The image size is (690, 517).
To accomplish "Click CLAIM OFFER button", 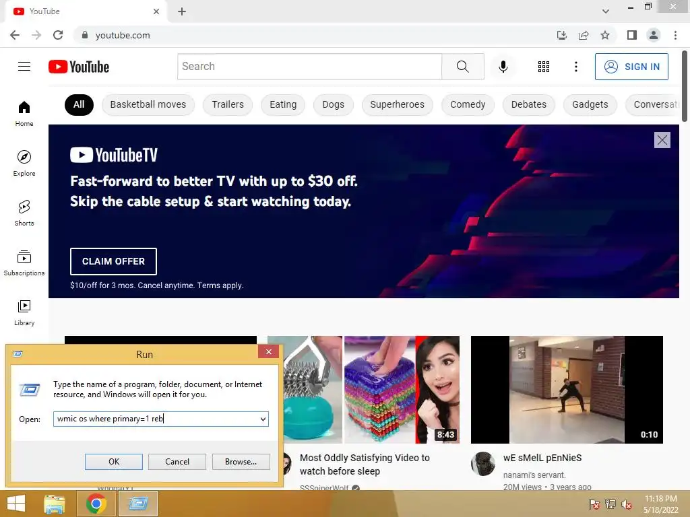I will tap(113, 261).
